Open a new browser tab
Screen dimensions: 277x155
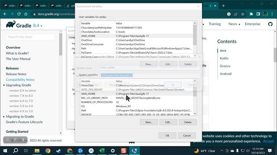pos(223,6)
